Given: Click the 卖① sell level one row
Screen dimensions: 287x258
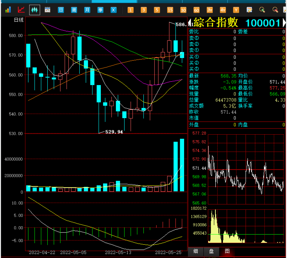Looking at the screenshot, I should click(237, 50).
